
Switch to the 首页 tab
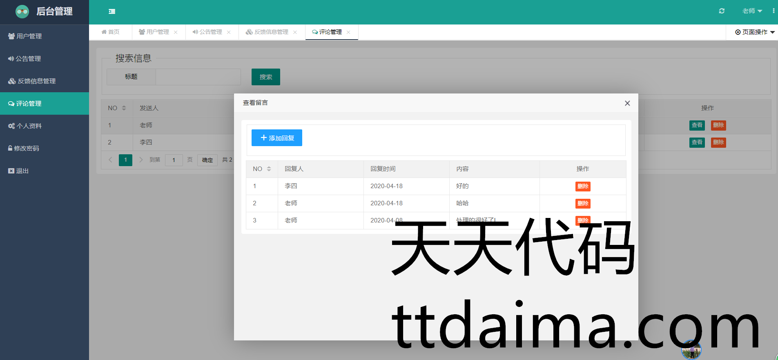pos(111,32)
